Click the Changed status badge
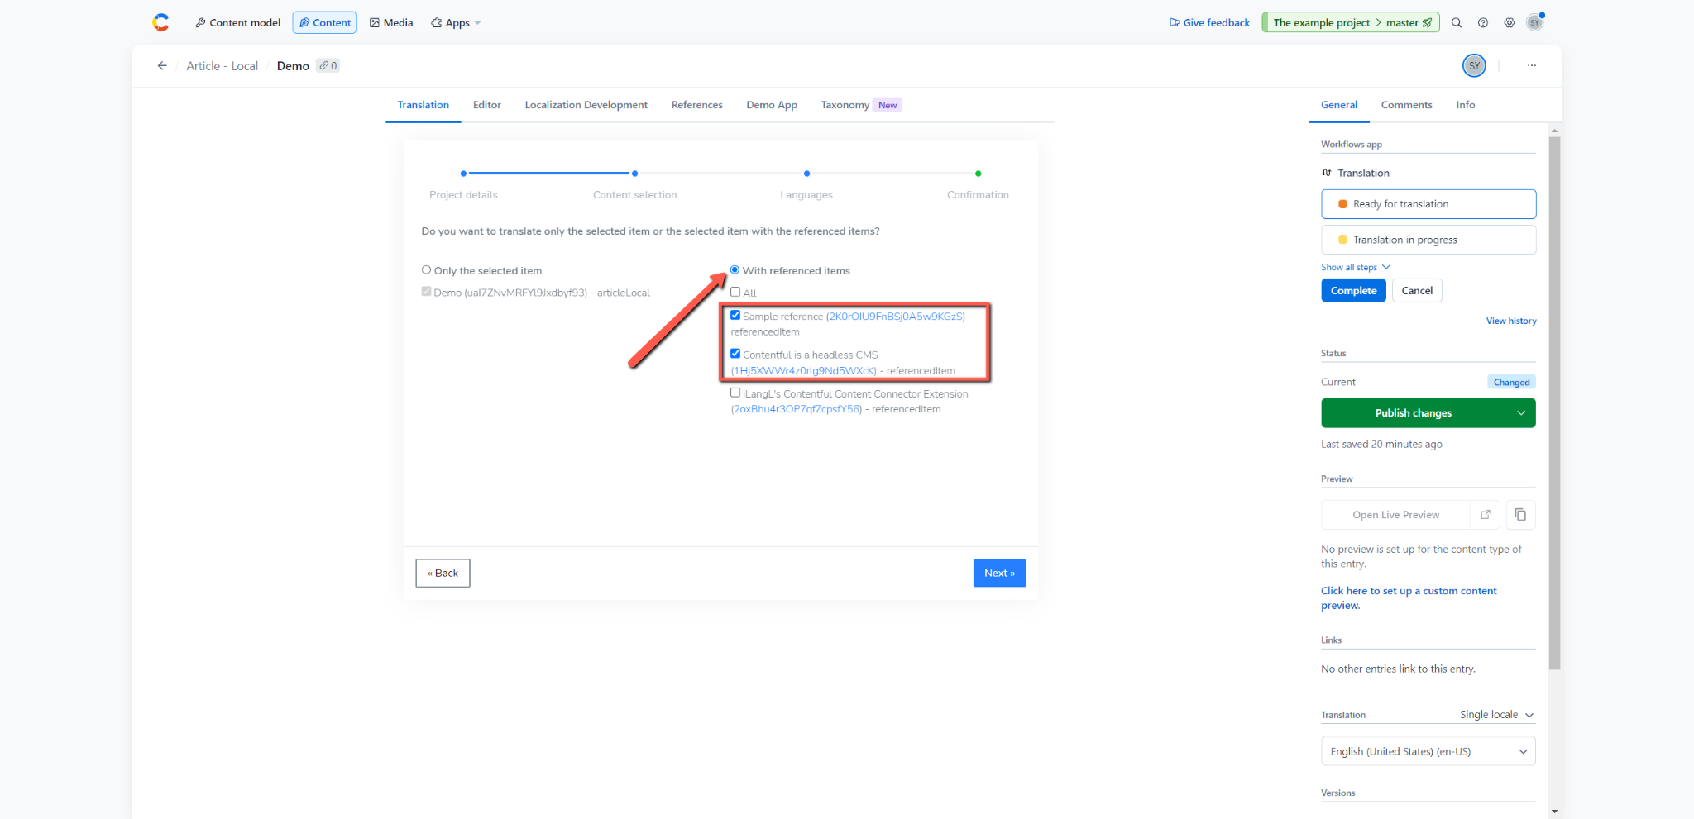Screen dimensions: 1694x819 (1511, 382)
